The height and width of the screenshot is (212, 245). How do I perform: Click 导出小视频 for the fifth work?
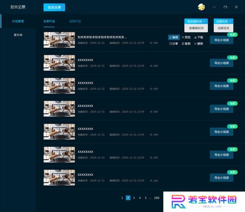[222, 132]
